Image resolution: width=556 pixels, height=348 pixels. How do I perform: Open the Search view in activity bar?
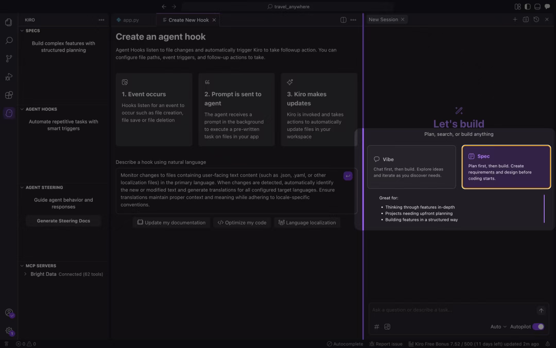click(9, 41)
